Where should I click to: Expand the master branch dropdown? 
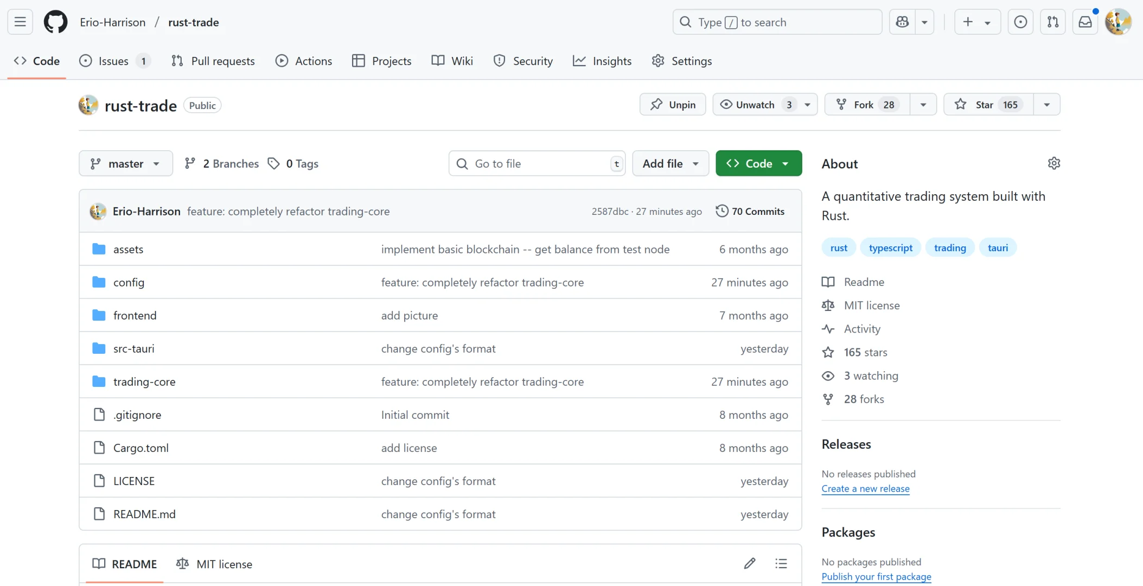125,163
